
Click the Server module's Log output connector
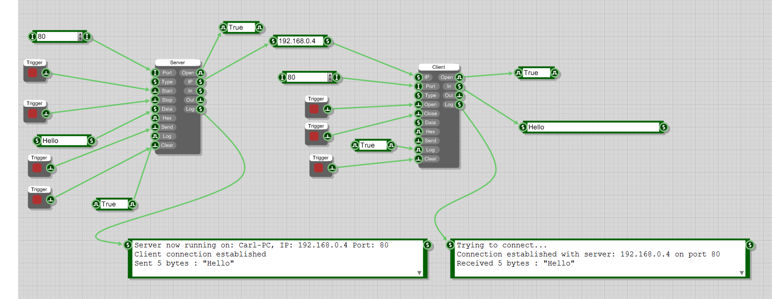[200, 109]
